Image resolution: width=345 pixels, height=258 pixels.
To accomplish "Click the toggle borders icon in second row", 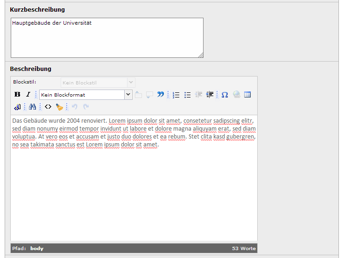I will pos(17,107).
